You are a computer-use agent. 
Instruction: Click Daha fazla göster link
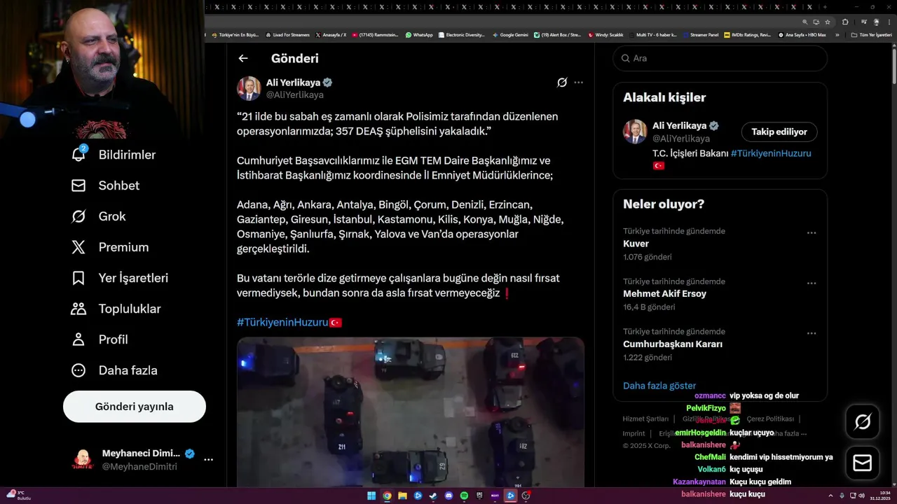pos(659,386)
